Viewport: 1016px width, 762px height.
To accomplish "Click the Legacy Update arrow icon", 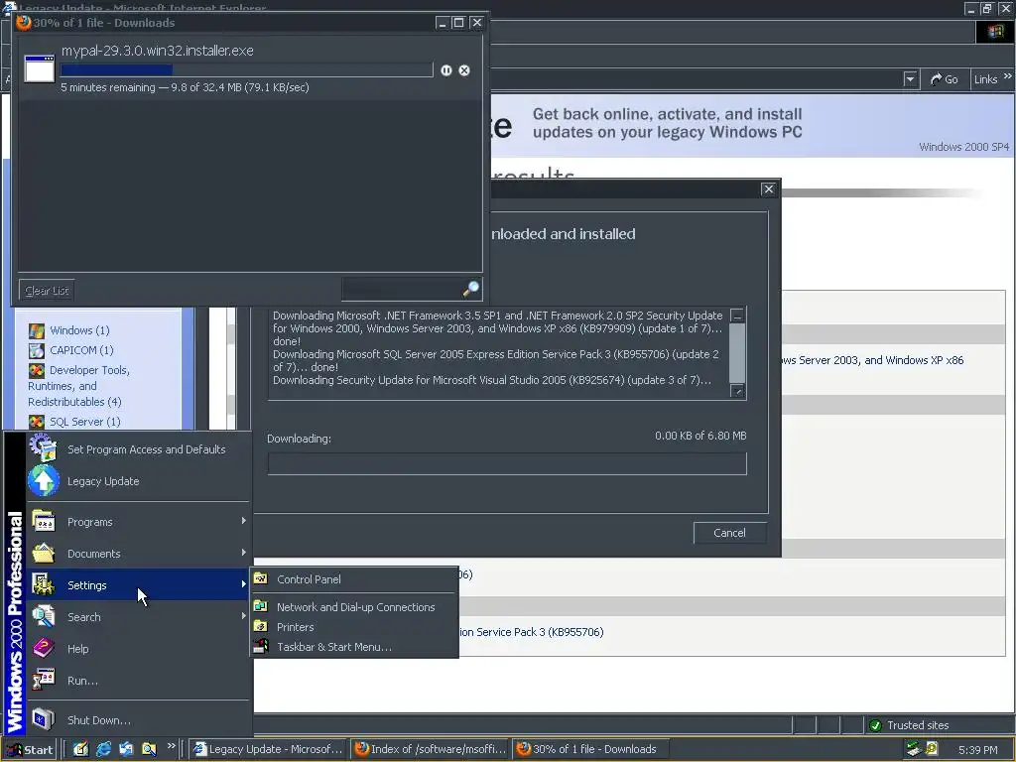I will click(x=44, y=481).
